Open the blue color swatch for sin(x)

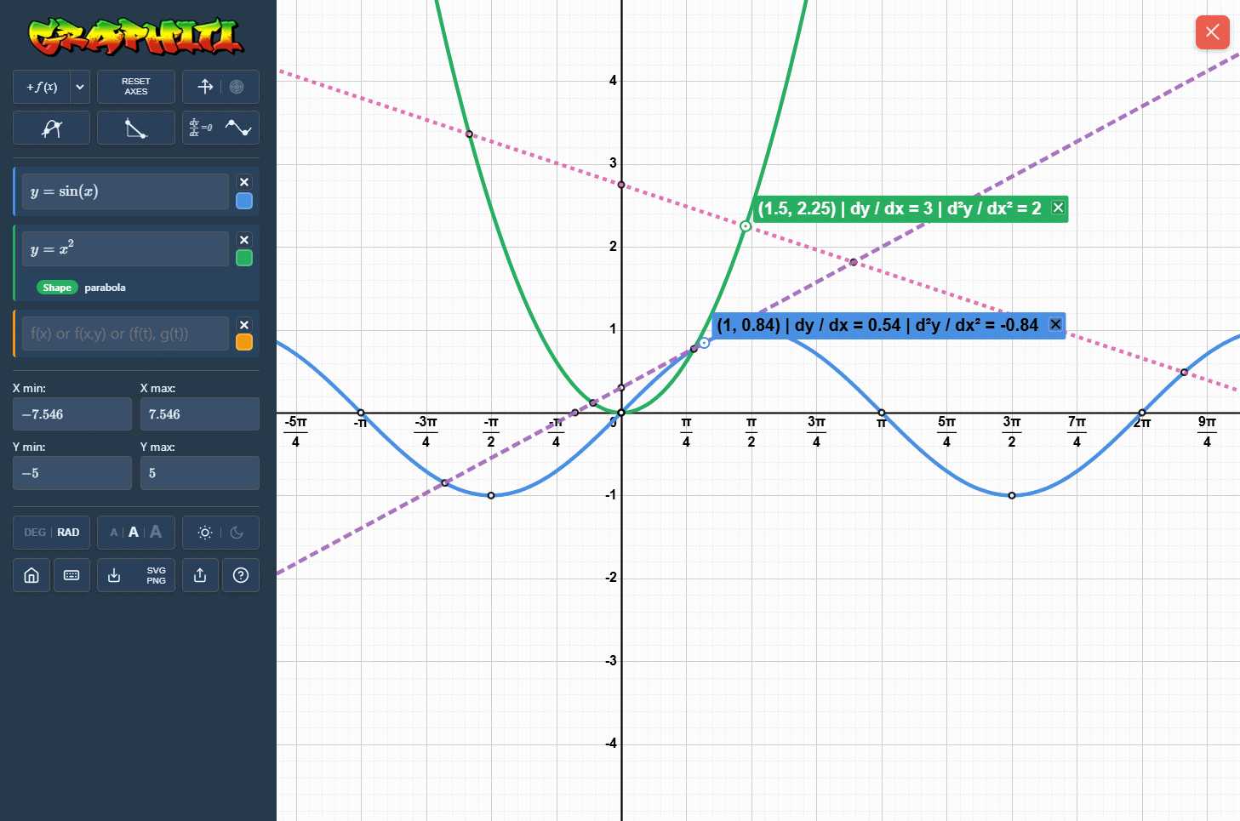coord(244,201)
